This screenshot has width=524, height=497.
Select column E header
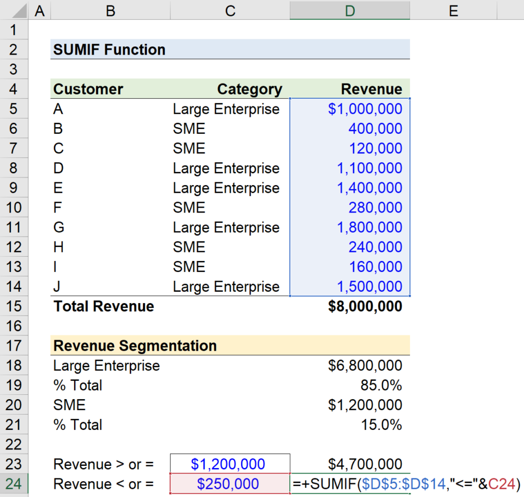pyautogui.click(x=453, y=10)
